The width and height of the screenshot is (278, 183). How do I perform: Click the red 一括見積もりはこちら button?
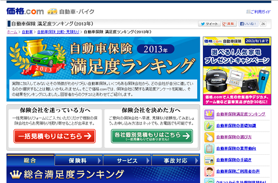coord(54,136)
